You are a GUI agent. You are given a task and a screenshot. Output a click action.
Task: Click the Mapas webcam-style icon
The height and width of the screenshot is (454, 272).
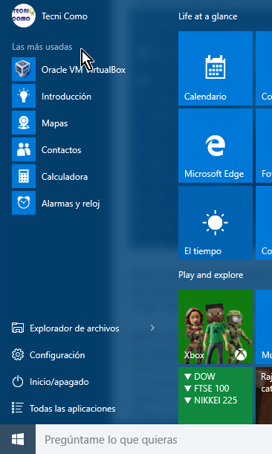[24, 123]
